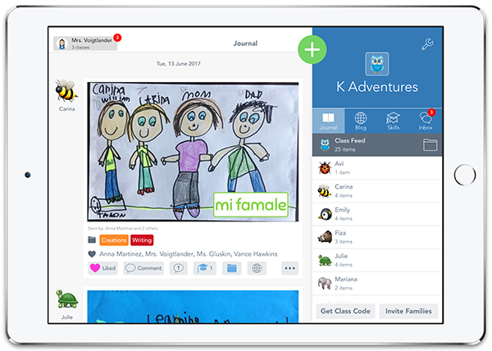Switch to the Skills tab

click(393, 121)
